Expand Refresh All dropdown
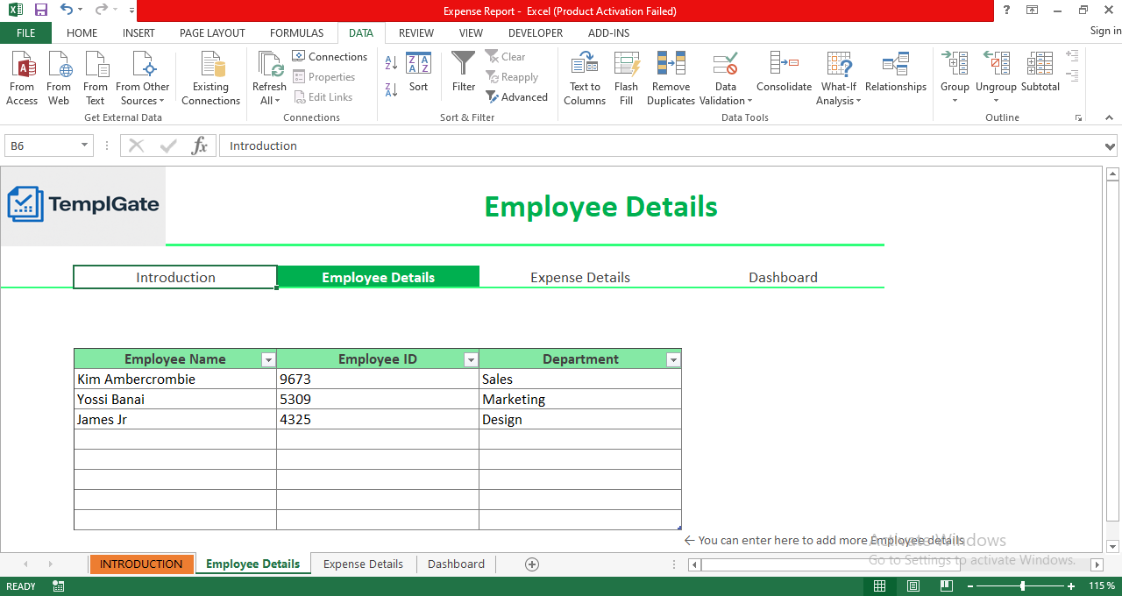 pos(269,101)
